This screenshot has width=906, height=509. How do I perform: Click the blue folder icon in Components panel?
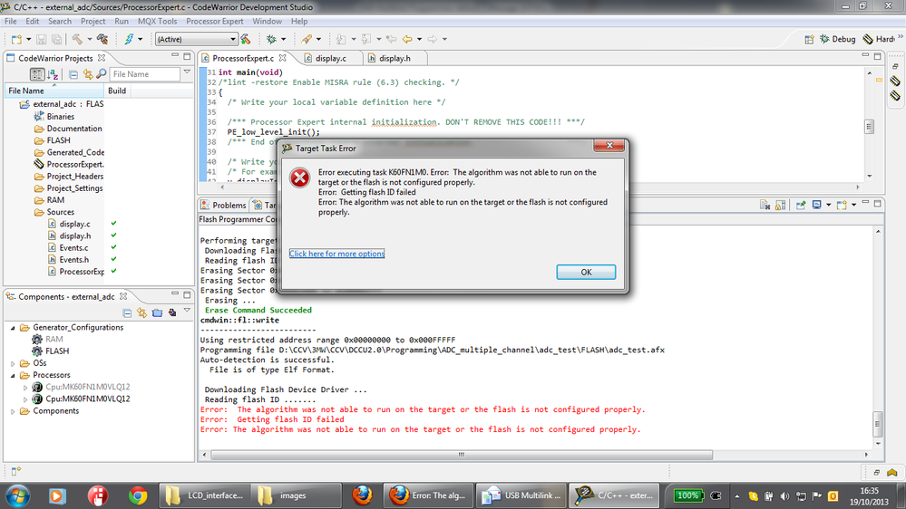(157, 312)
